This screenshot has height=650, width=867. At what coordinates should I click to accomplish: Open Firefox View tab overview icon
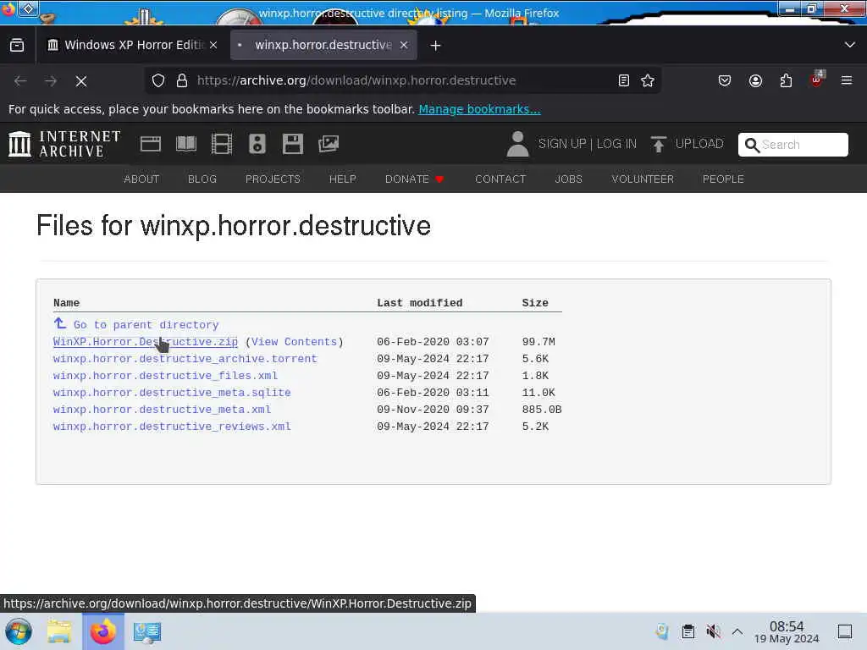17,46
